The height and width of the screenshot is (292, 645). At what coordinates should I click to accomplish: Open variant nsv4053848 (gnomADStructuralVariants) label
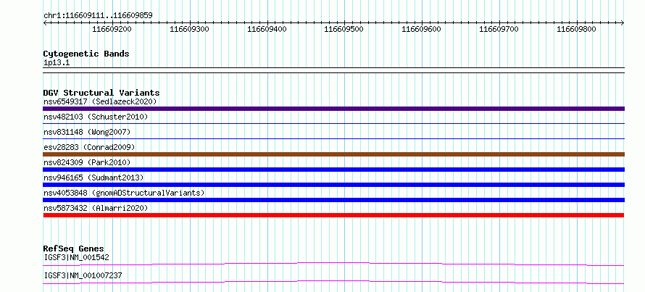124,193
